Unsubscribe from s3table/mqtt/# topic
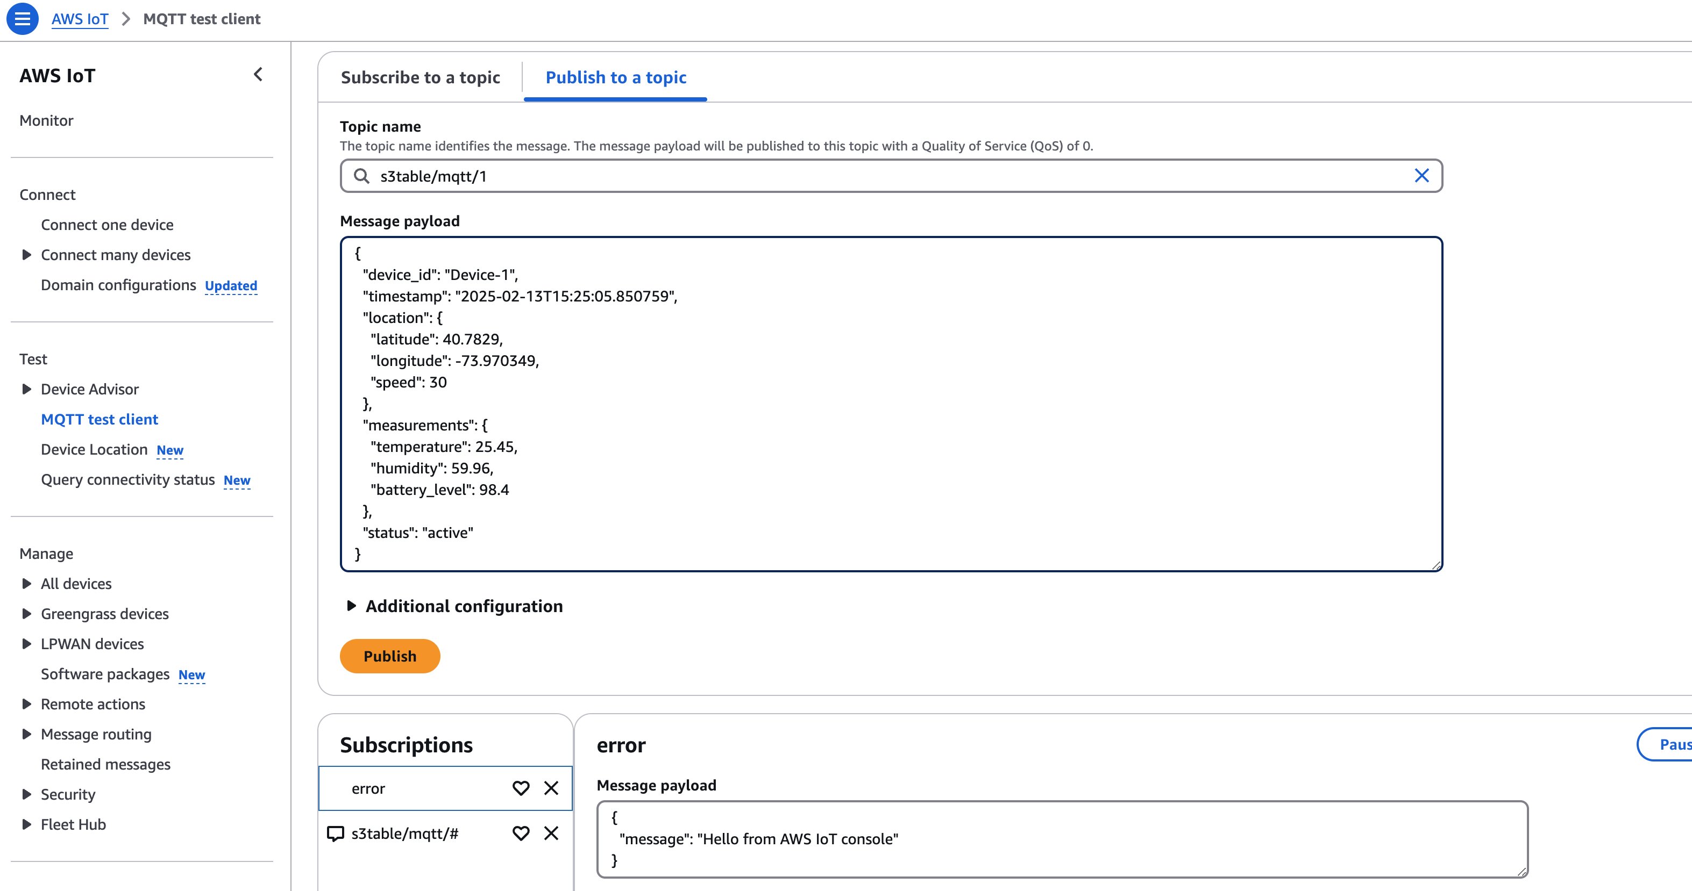 551,833
